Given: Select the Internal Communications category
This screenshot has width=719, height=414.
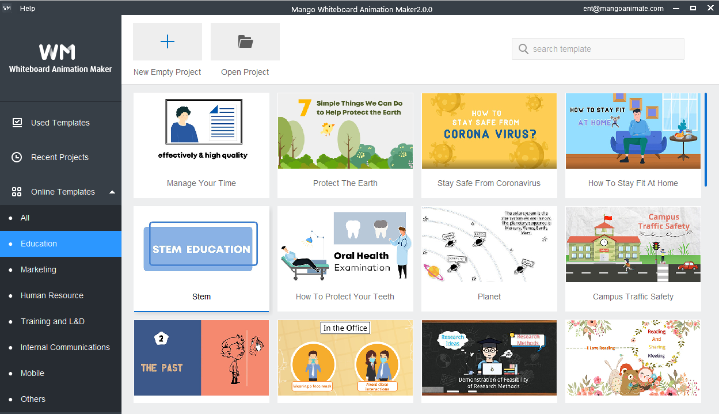Looking at the screenshot, I should 60,347.
